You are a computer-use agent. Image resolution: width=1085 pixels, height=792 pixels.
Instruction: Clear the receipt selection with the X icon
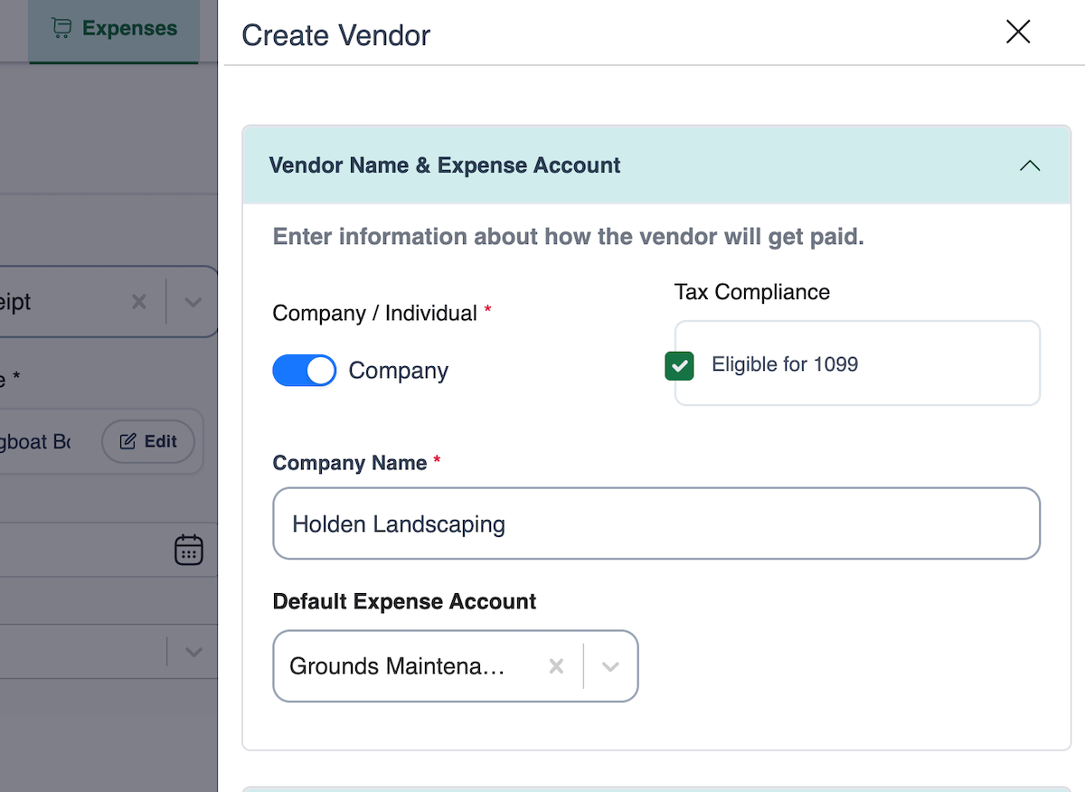[139, 302]
